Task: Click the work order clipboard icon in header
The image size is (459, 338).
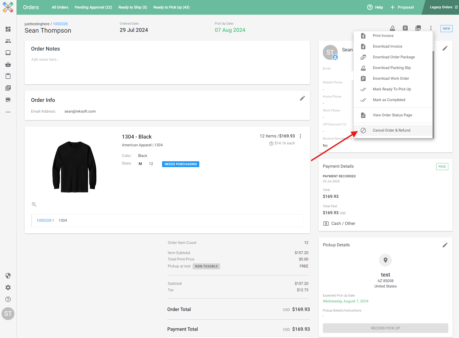Action: tap(405, 28)
